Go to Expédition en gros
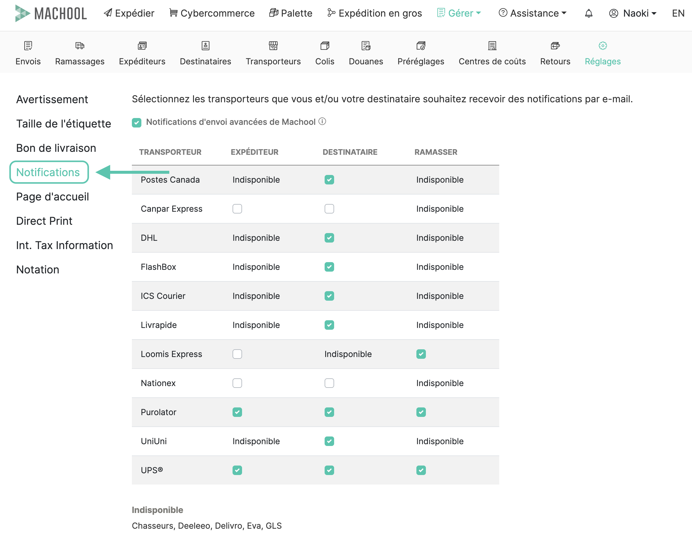 tap(375, 13)
